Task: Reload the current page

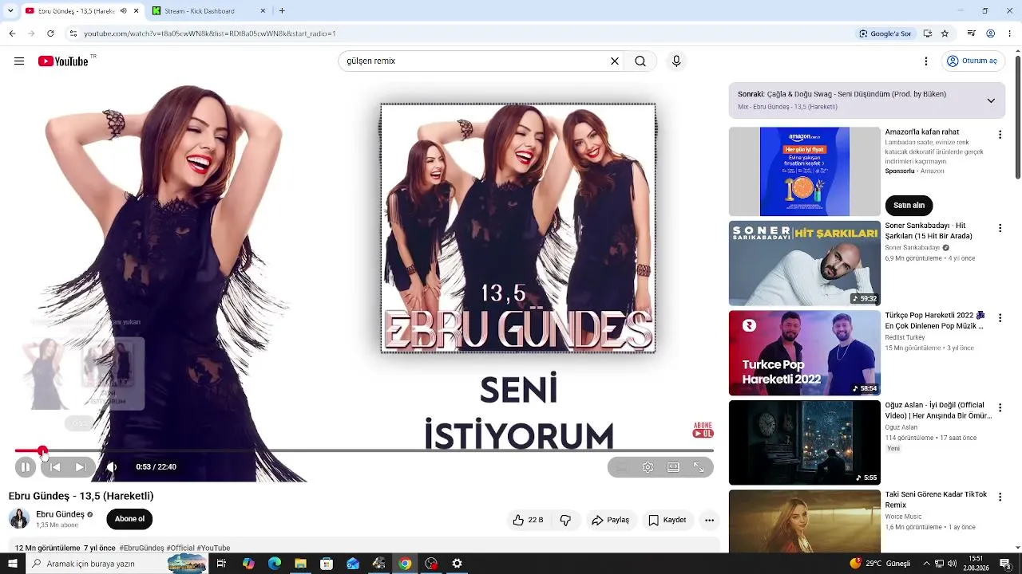Action: (x=50, y=33)
